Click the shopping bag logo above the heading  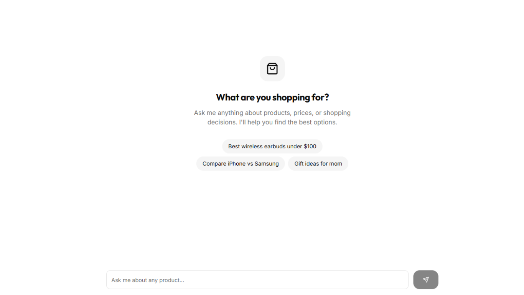272,69
